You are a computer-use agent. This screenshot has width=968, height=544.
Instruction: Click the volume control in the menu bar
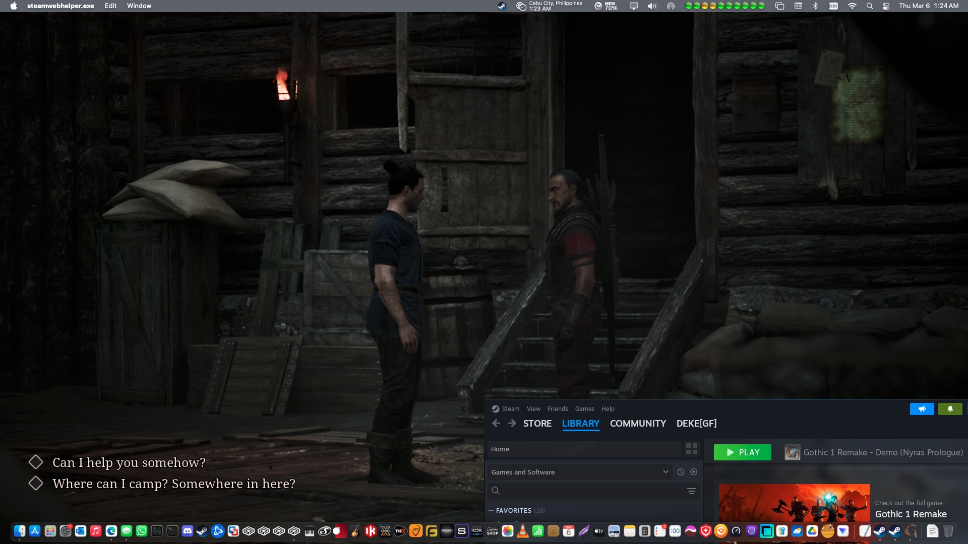(652, 6)
